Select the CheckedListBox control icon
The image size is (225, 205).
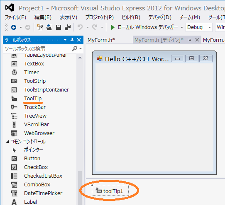14,176
